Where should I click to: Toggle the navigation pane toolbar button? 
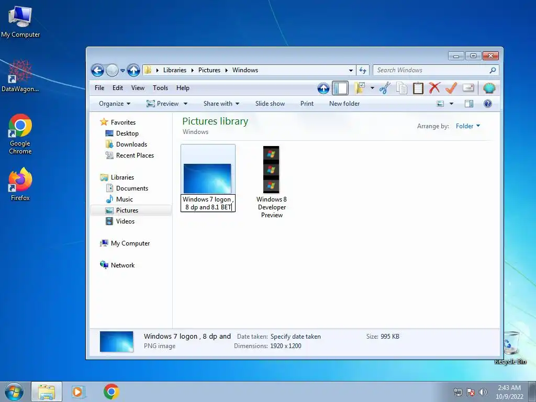coord(340,88)
